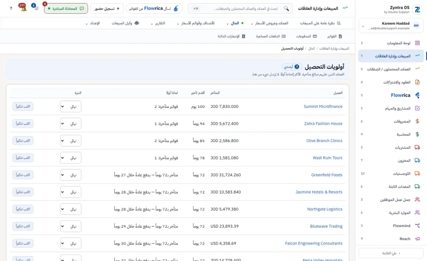Collapse the sidebar with طيّ القائمة

click(391, 253)
